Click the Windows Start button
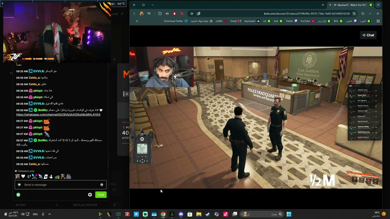Viewport: 390px width, 219px height. point(289,214)
